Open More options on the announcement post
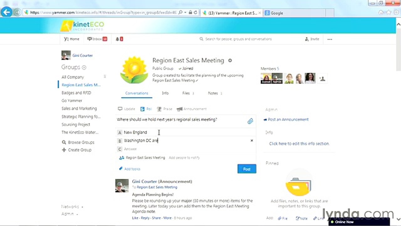Image resolution: width=401 pixels, height=226 pixels. click(x=167, y=218)
